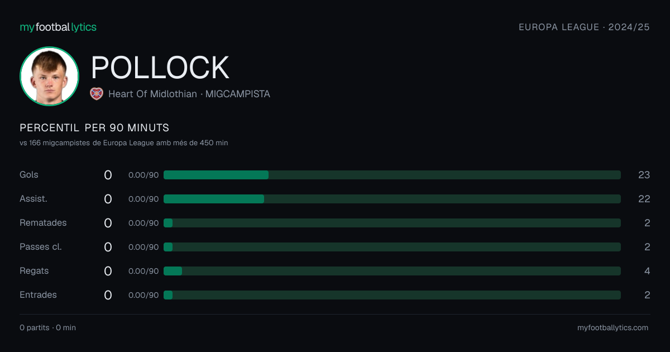This screenshot has width=670, height=352.
Task: Click the Percentil per 90 minuts heading
Action: pos(94,128)
